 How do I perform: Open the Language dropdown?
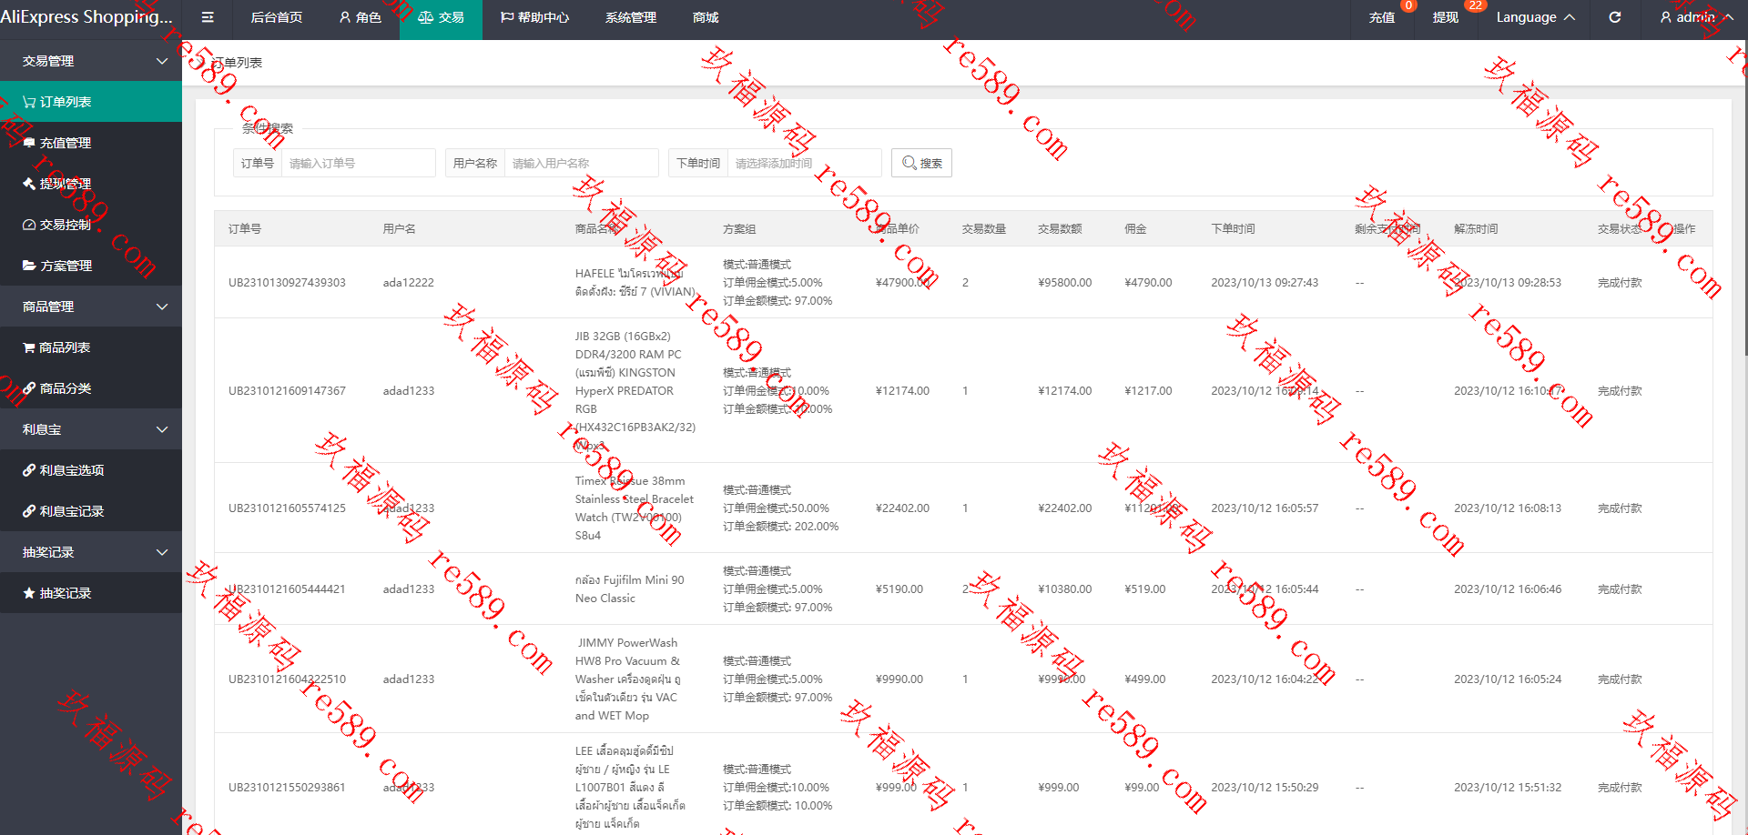click(1535, 17)
